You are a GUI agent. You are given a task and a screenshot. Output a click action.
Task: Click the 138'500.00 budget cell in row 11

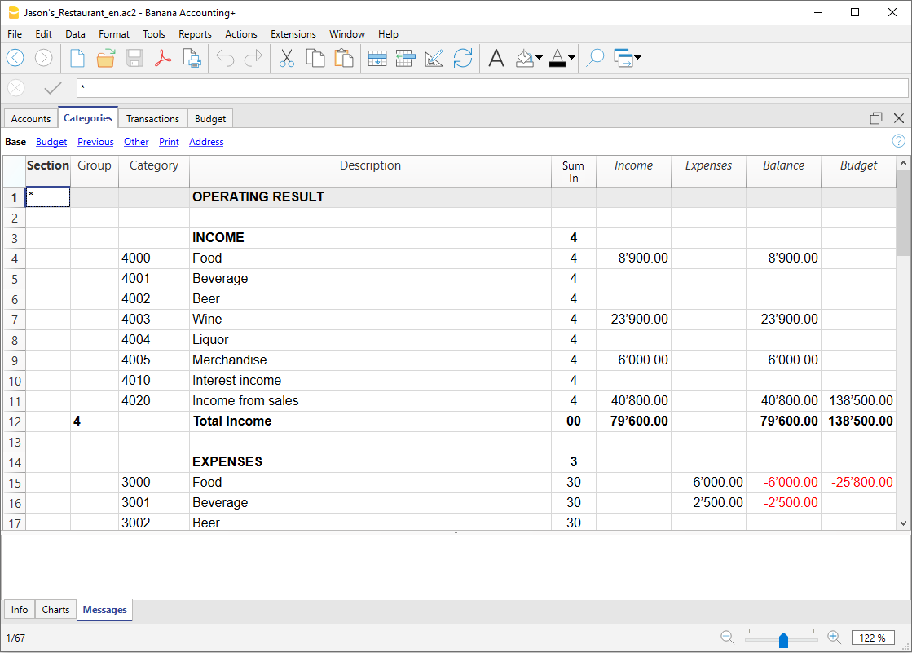(x=858, y=401)
